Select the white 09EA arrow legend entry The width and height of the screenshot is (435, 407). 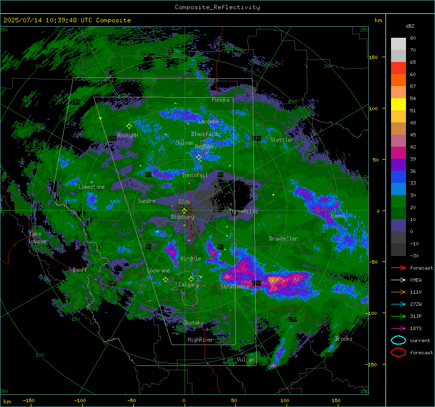click(x=398, y=280)
